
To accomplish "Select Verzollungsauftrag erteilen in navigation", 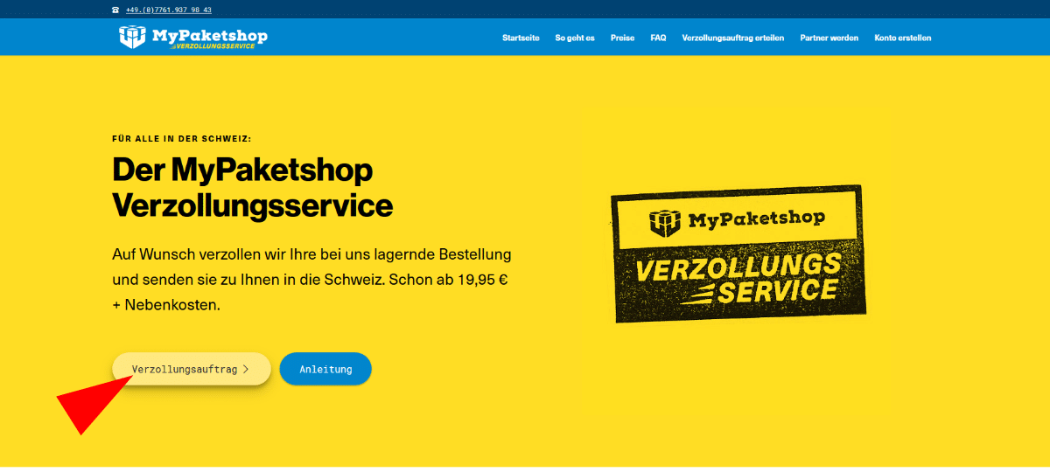I will (733, 38).
